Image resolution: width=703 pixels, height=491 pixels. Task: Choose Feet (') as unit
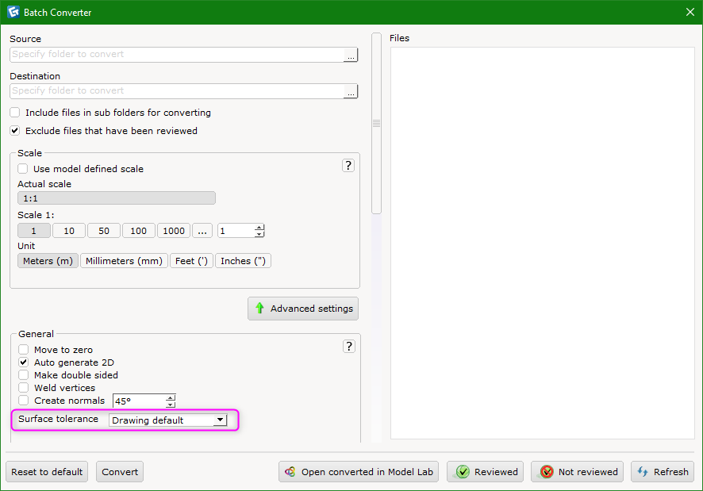click(x=191, y=261)
